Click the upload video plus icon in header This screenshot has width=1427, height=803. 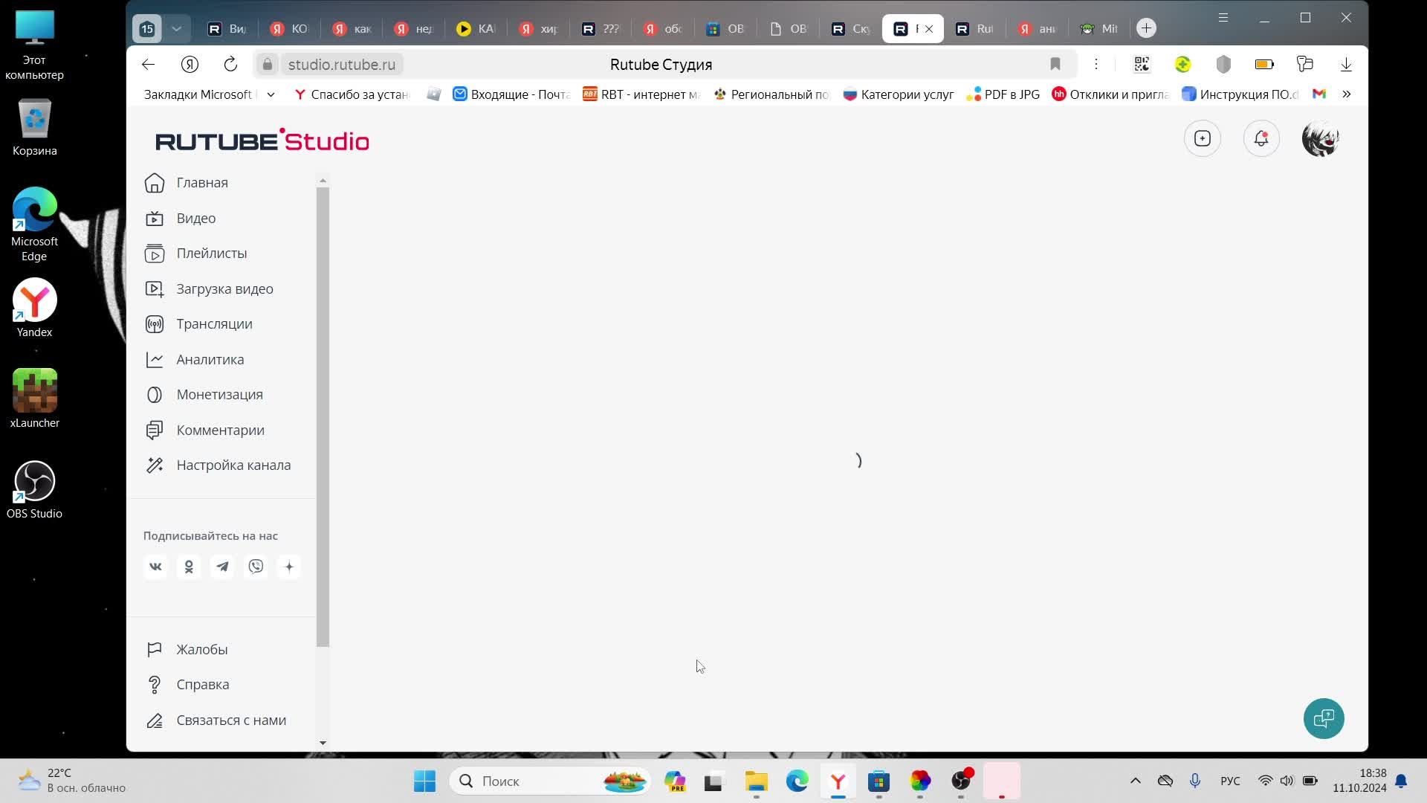(x=1202, y=139)
